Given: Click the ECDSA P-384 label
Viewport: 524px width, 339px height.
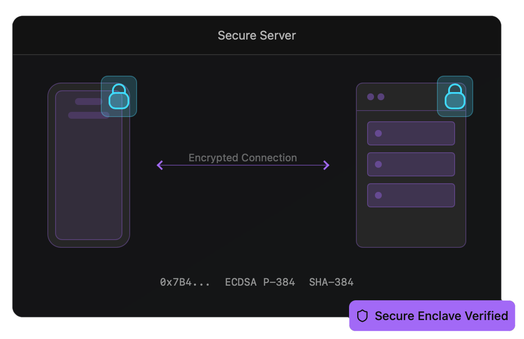Looking at the screenshot, I should [260, 282].
